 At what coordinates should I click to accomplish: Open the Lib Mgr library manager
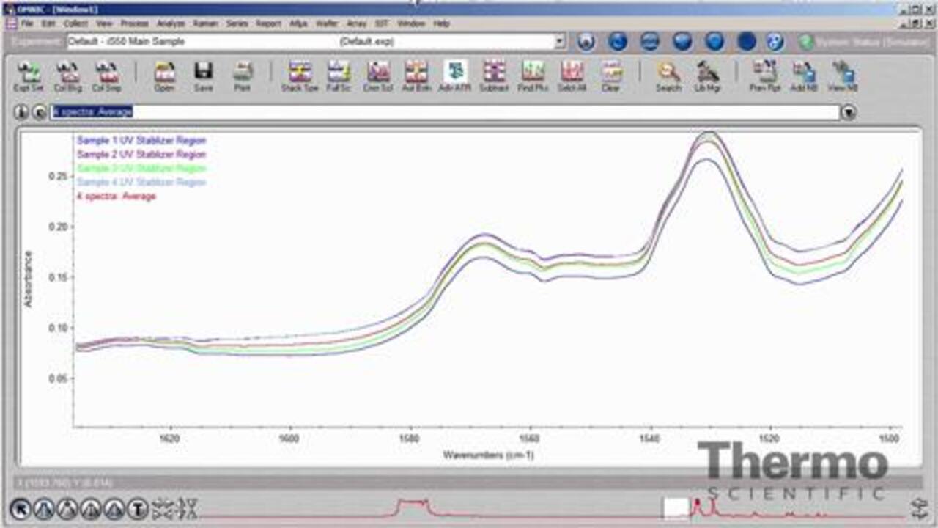tap(707, 76)
